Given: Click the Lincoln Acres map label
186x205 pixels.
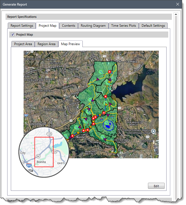Looking at the screenshot, I should tap(38, 124).
